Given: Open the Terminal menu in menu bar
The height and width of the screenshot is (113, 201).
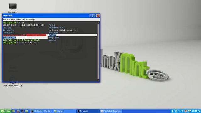Looking at the screenshot, I should coord(26,19).
